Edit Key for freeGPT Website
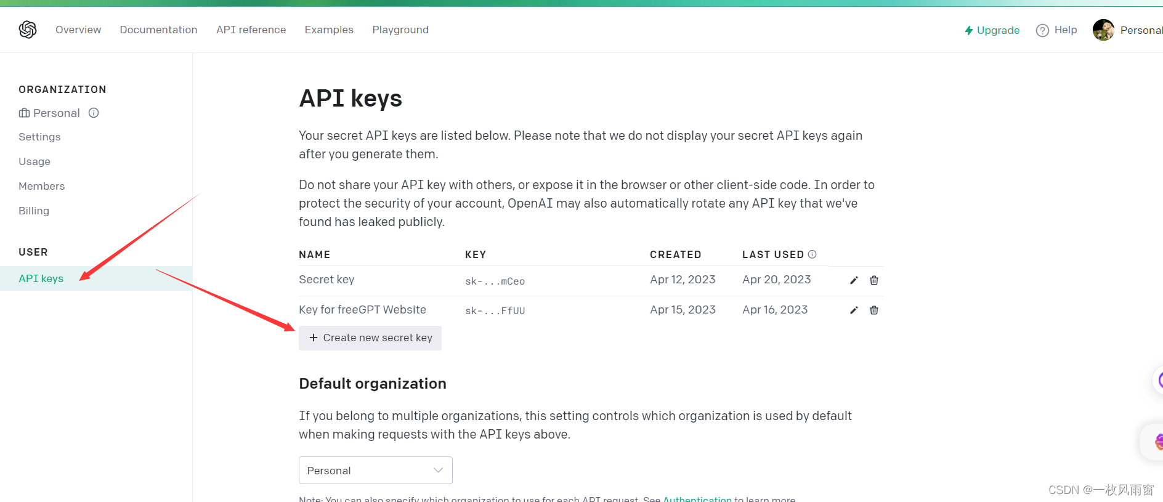1163x502 pixels. 854,310
